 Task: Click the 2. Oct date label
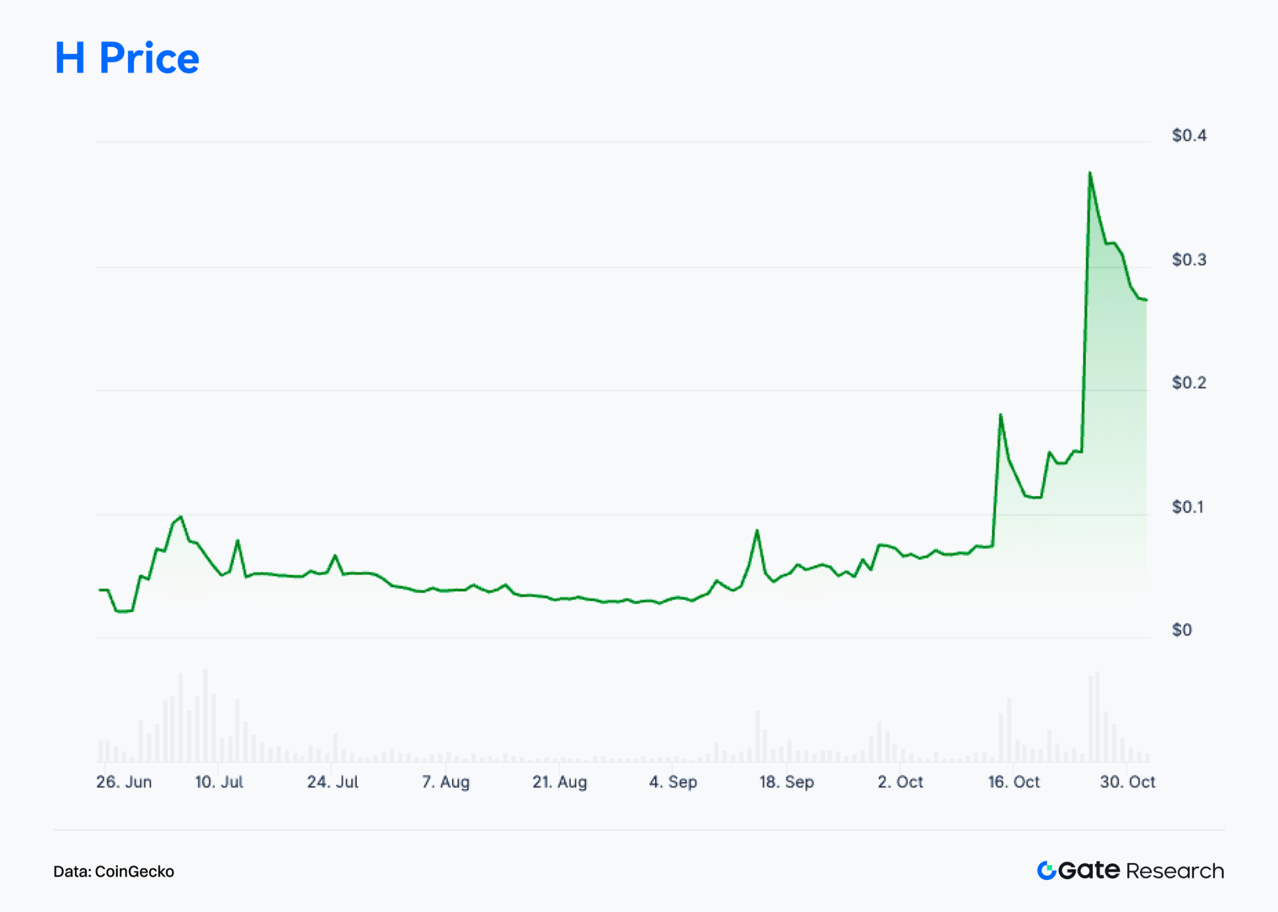900,782
